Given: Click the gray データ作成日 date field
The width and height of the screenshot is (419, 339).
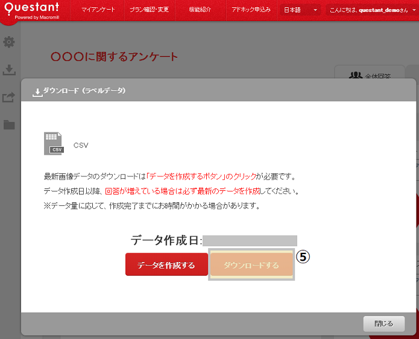Looking at the screenshot, I should [x=250, y=240].
